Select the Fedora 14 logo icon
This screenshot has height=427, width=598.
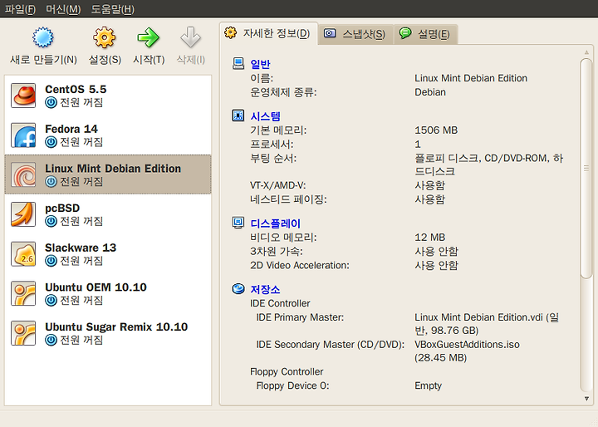click(x=23, y=135)
